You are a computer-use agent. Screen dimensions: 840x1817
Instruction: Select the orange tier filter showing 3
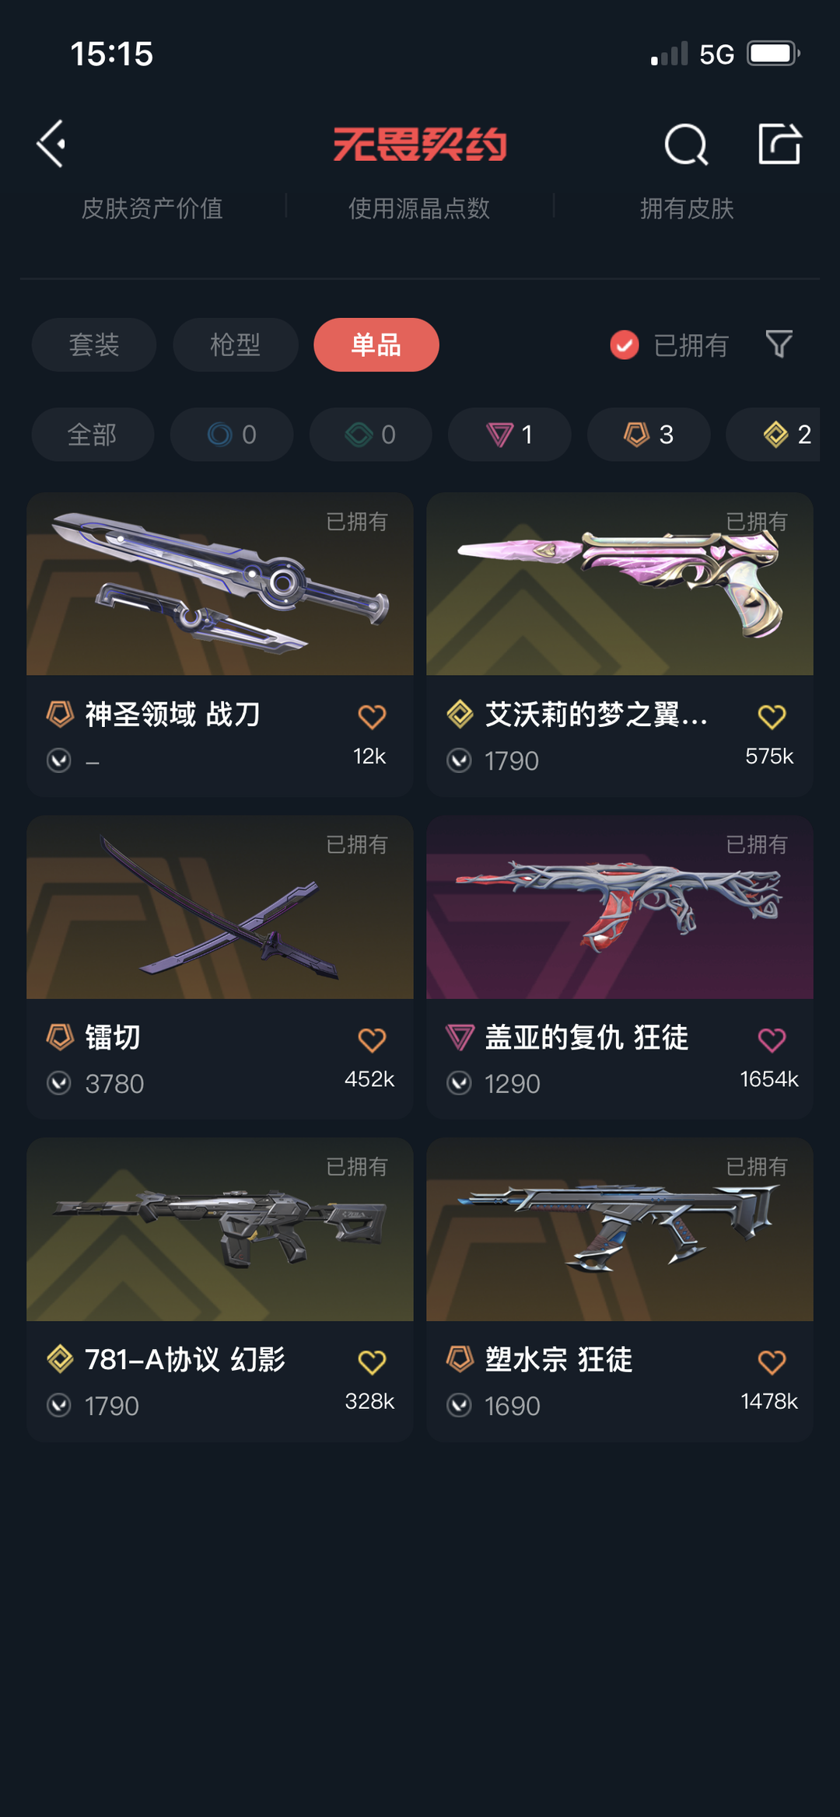pyautogui.click(x=649, y=434)
